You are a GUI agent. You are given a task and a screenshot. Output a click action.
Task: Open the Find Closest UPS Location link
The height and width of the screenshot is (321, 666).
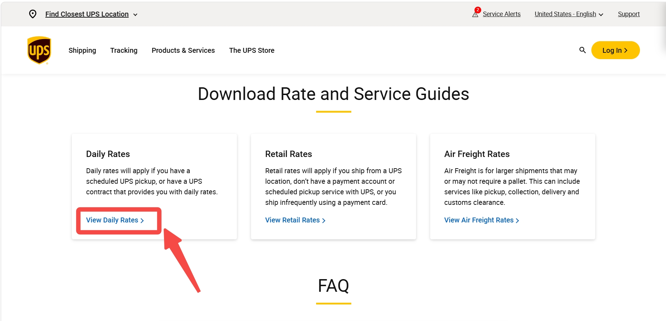(x=87, y=14)
